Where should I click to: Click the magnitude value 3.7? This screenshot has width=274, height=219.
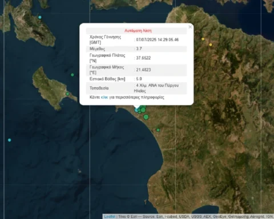point(139,48)
